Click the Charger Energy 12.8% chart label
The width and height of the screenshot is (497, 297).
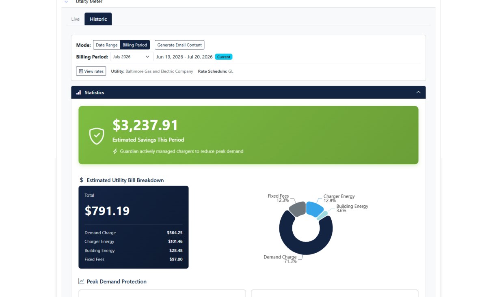pyautogui.click(x=339, y=198)
